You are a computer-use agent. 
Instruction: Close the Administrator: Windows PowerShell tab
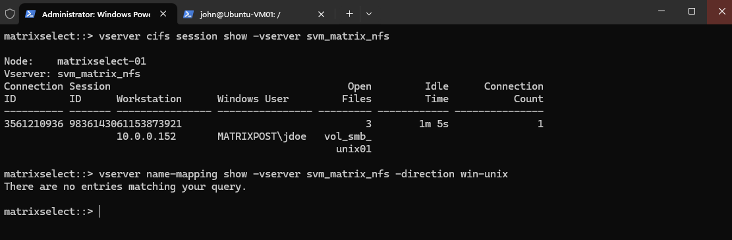[x=163, y=14]
